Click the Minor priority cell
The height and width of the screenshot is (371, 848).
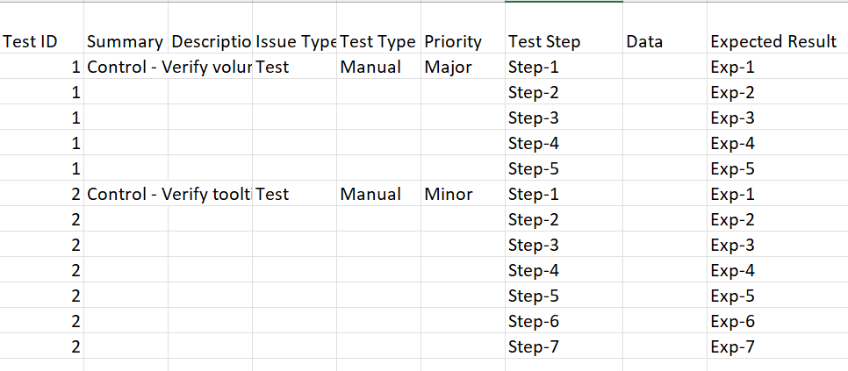(x=463, y=194)
